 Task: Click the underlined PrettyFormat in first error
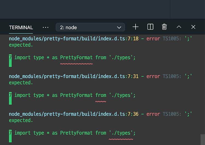coord(76,58)
